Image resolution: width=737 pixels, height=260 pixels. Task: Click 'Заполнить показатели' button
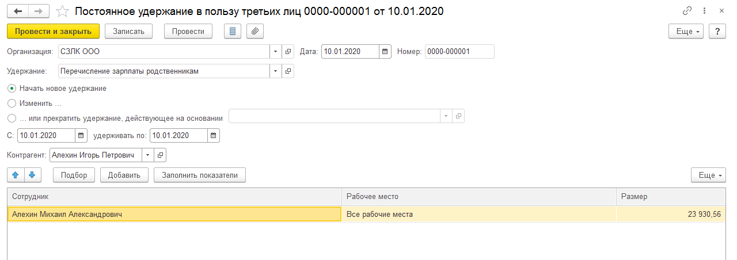coord(200,175)
